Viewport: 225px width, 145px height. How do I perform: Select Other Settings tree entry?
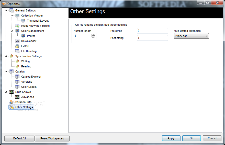click(x=24, y=107)
